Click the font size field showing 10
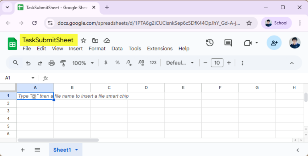 tap(217, 63)
